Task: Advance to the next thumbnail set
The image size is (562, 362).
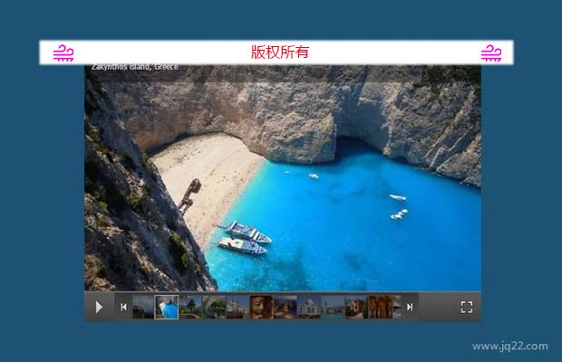Action: click(410, 307)
